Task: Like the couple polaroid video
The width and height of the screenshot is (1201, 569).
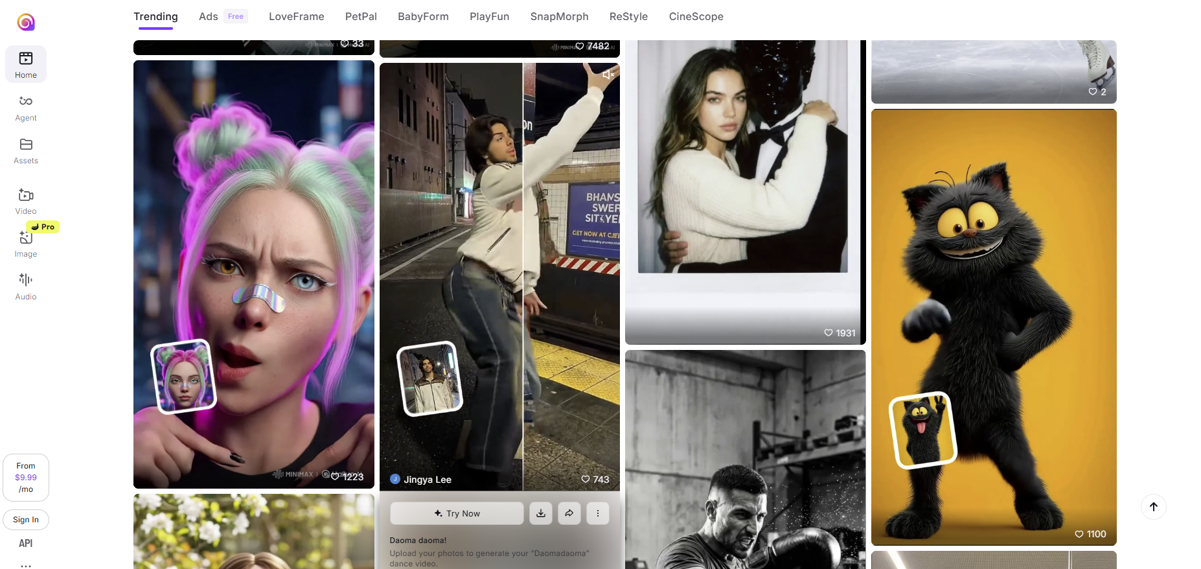Action: [829, 333]
